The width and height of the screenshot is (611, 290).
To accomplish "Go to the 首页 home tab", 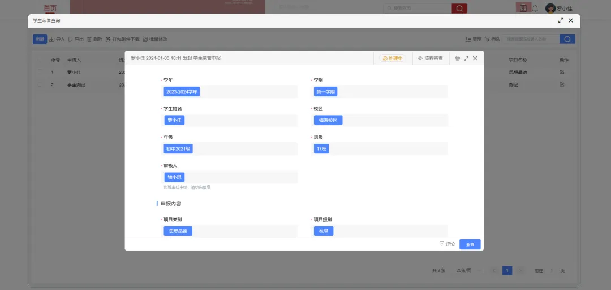I will click(x=50, y=8).
